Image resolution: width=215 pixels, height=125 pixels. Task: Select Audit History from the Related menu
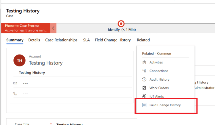159,79
